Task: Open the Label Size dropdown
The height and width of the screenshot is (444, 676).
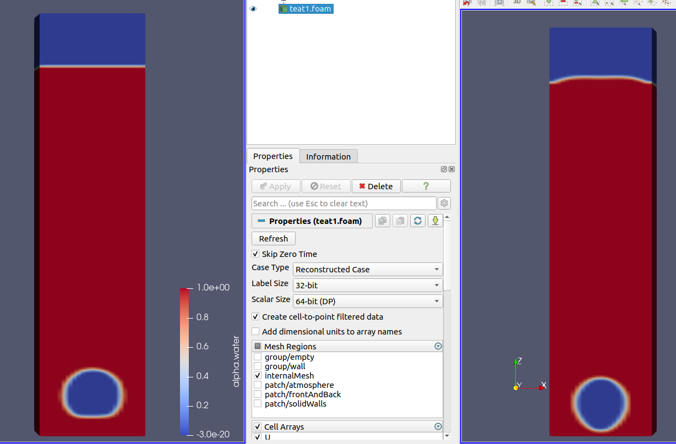Action: click(368, 286)
